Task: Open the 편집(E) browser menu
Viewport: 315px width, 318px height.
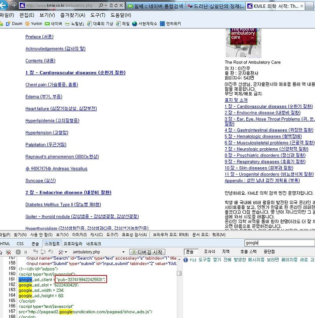Action: [x=27, y=15]
